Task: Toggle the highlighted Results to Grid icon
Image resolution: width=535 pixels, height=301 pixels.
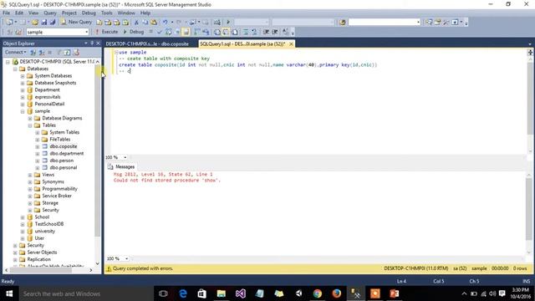Action: tap(226, 32)
